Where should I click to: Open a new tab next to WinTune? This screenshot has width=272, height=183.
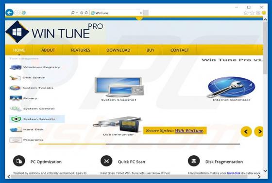click(x=146, y=13)
